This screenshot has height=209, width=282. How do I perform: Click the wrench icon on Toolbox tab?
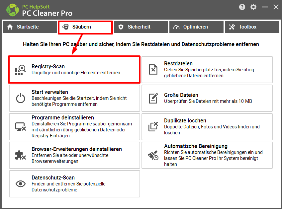click(232, 27)
